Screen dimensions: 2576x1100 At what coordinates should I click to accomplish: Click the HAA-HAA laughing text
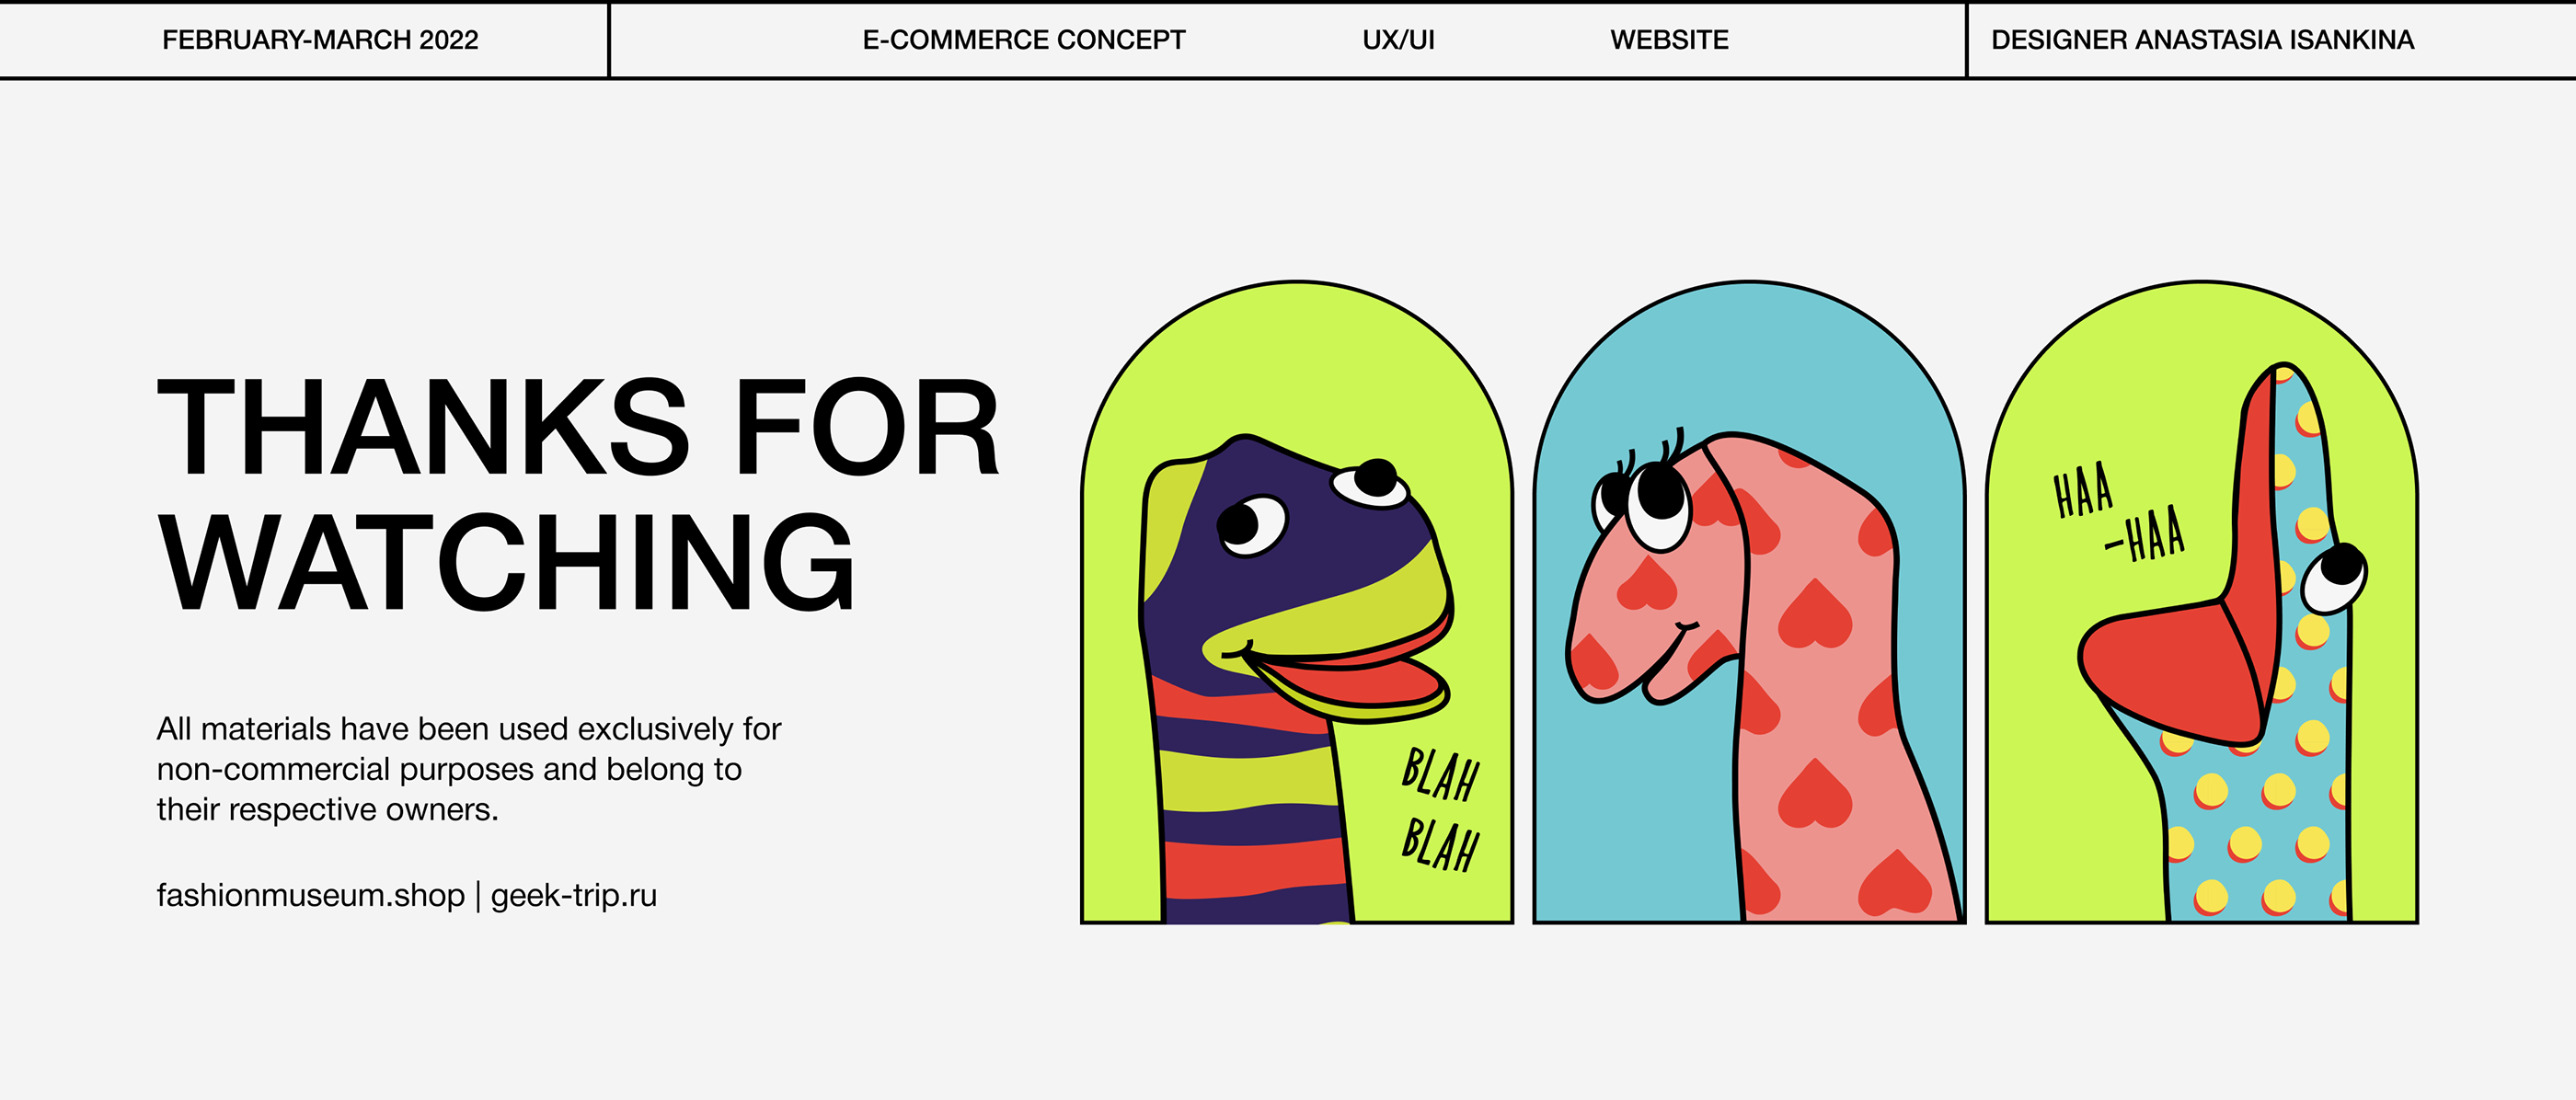coord(2118,511)
